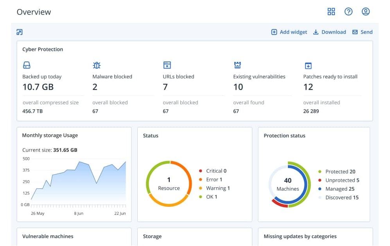Image resolution: width=390 pixels, height=246 pixels.
Task: Click the URLs blocked browser icon
Action: 167,65
